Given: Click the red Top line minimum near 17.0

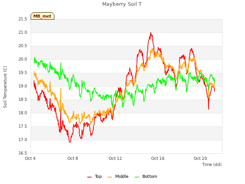Looking at the screenshot, I should point(70,142).
